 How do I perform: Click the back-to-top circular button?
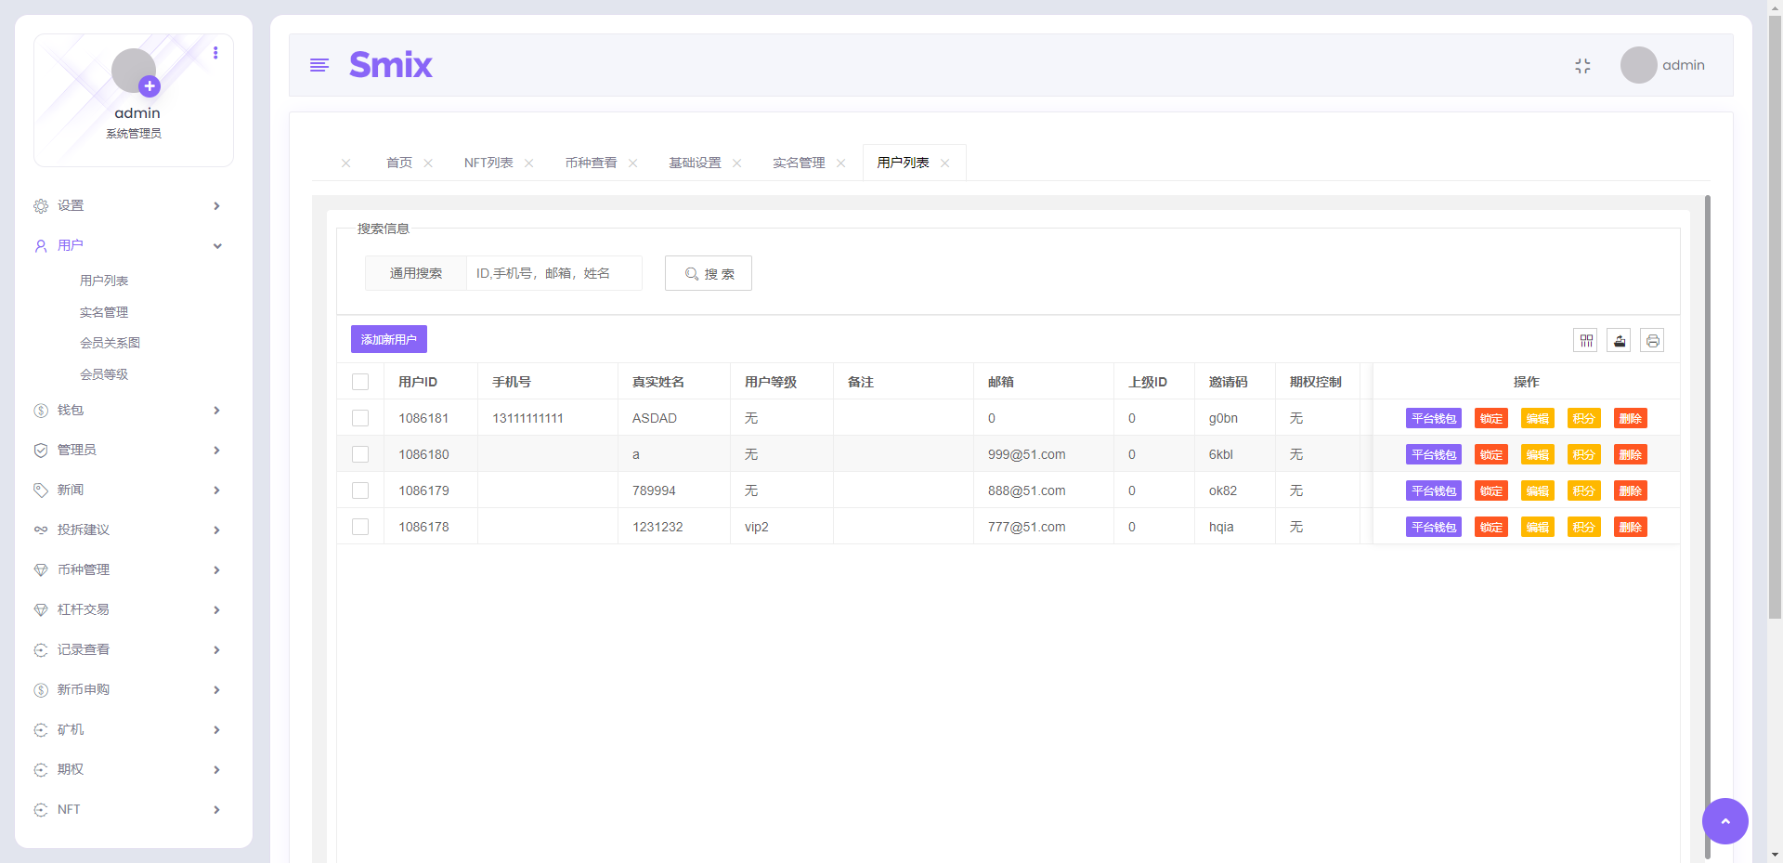point(1725,821)
